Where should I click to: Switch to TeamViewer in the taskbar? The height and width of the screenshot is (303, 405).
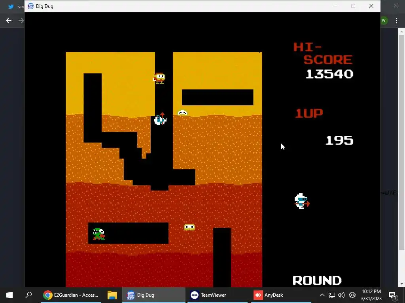pos(218,295)
